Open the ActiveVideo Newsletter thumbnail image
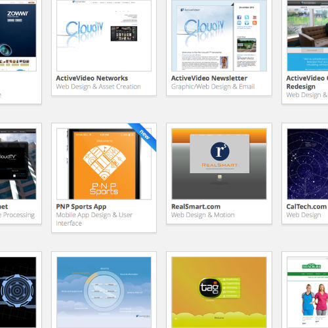 pos(219,35)
